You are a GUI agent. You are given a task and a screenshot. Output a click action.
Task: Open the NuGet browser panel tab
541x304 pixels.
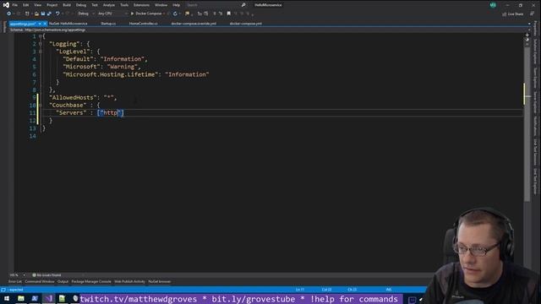click(x=160, y=281)
